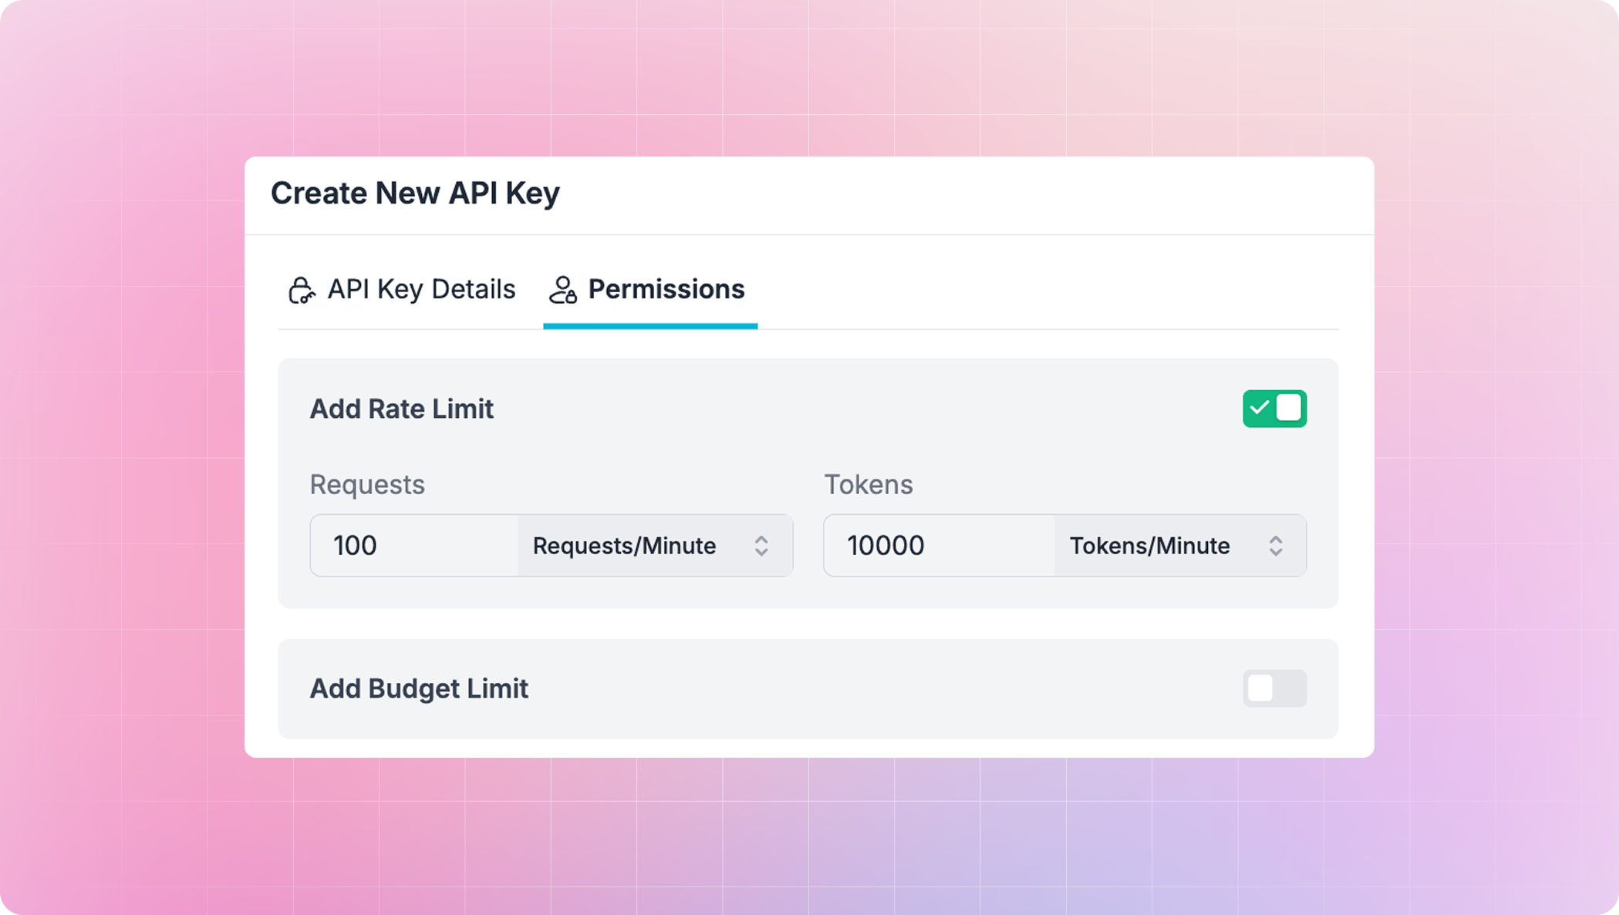Click the lock-key icon beside API Key Details
The image size is (1619, 915).
[x=302, y=291]
